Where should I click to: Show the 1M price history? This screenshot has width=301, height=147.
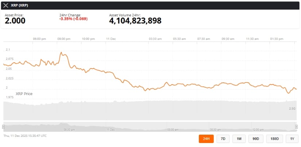pos(239,139)
